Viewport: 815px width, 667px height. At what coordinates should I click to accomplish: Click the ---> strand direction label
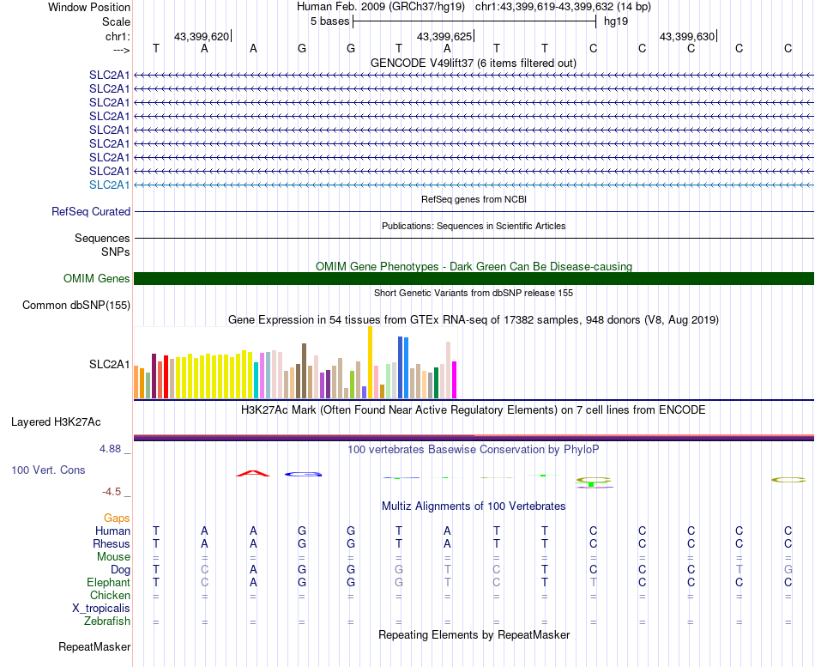coord(122,50)
